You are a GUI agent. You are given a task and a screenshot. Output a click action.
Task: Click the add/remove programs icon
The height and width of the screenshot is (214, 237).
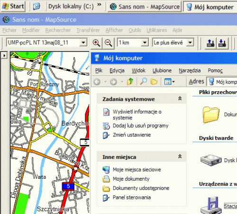[x=106, y=126]
